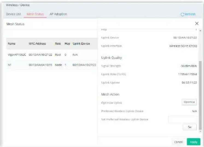Click the Role column header
This screenshot has height=147, width=204.
(x=58, y=44)
